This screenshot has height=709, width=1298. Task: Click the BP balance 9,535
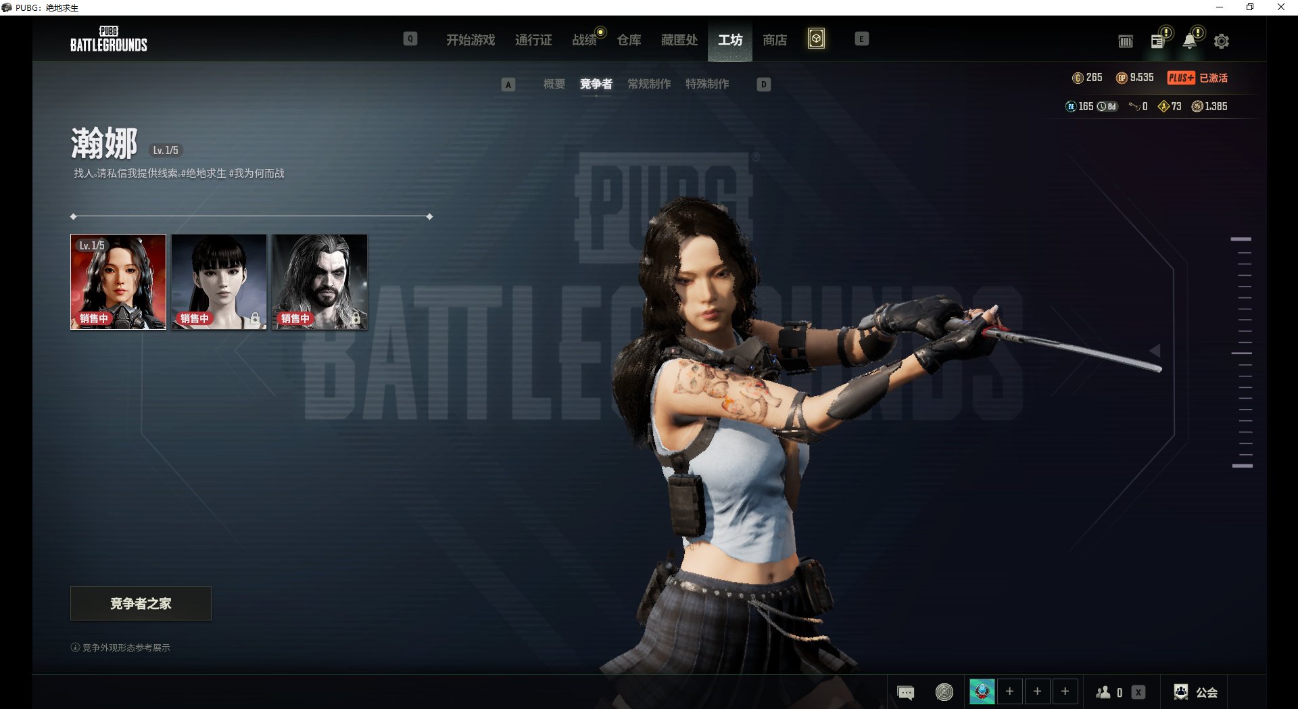(x=1135, y=78)
